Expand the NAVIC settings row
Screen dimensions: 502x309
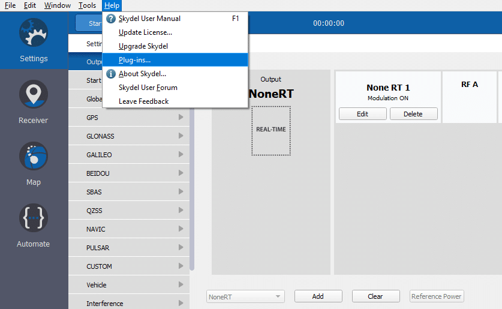(x=129, y=229)
